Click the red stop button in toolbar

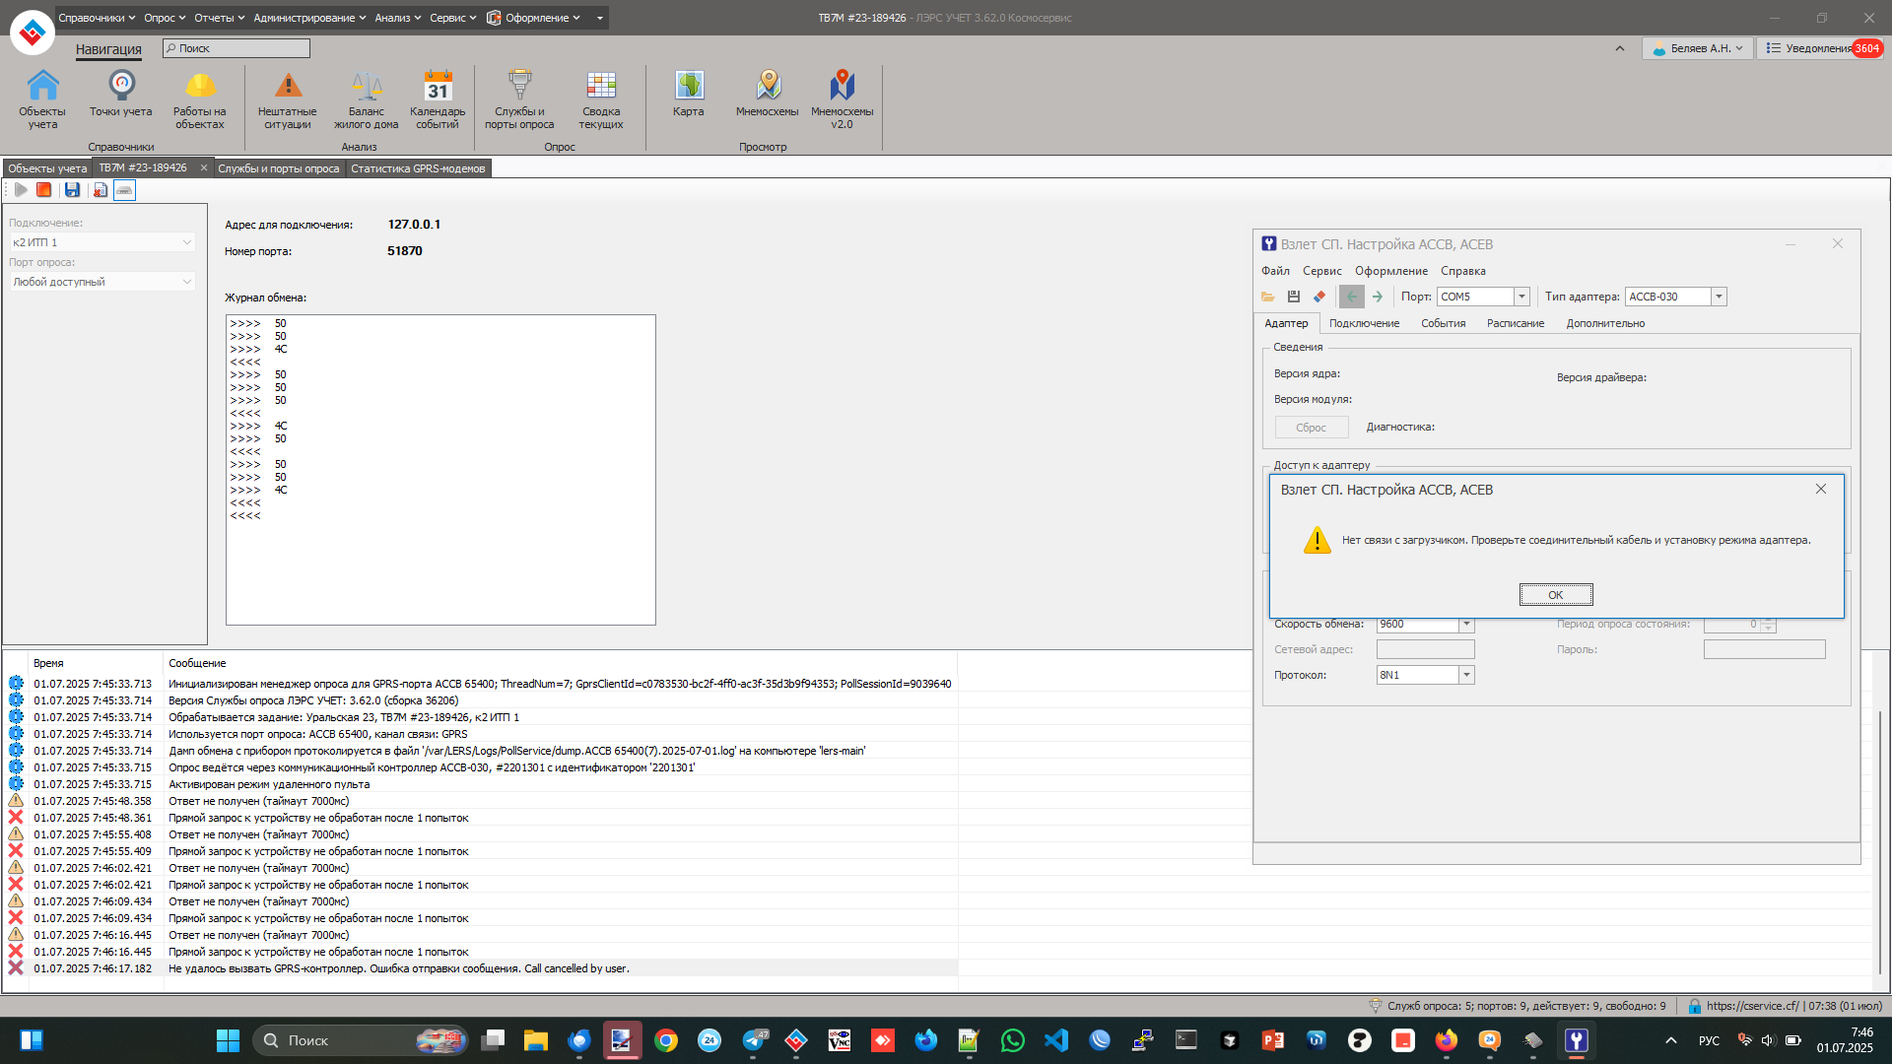43,190
